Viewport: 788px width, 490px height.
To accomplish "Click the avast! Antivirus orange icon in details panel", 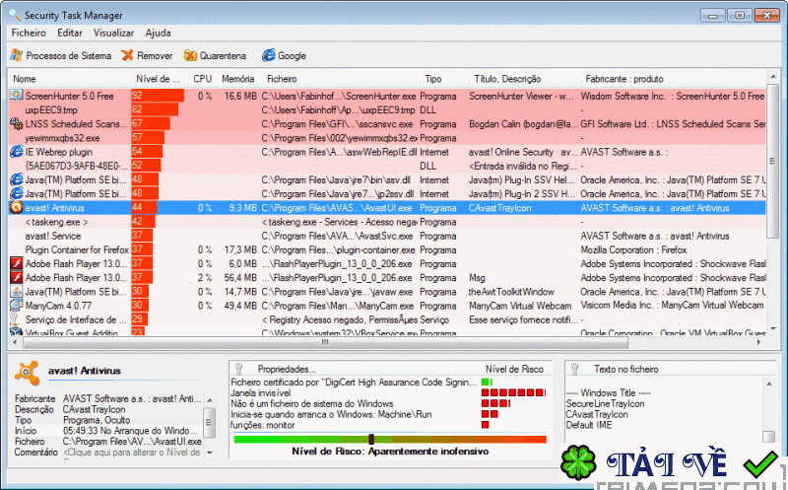I will pyautogui.click(x=28, y=373).
